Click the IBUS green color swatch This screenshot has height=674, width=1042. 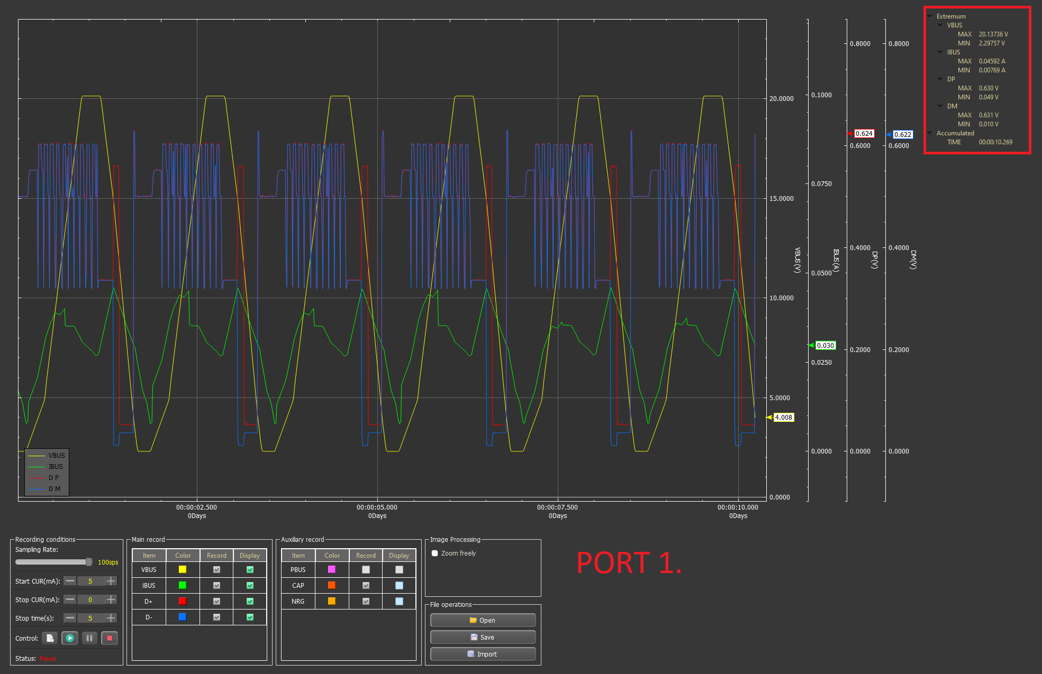click(x=183, y=585)
